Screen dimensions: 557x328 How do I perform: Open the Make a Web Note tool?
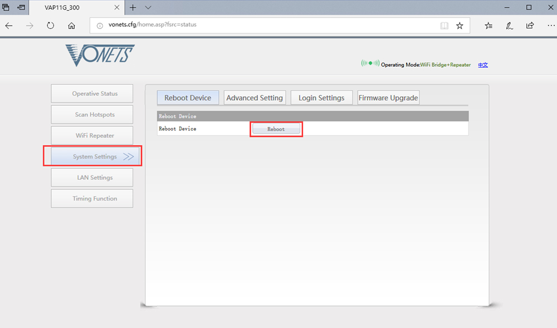tap(509, 25)
